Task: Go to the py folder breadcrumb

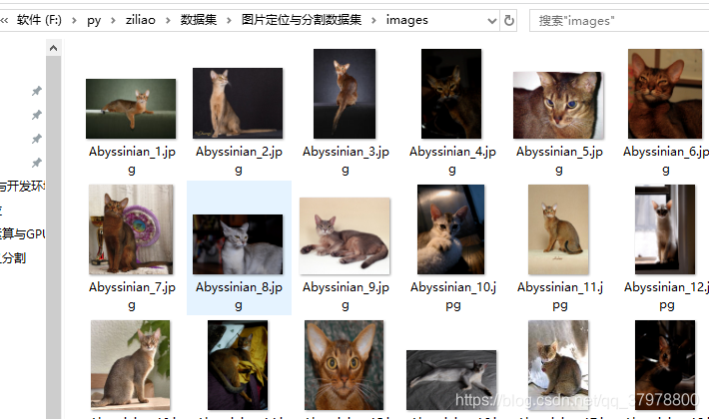Action: [94, 20]
